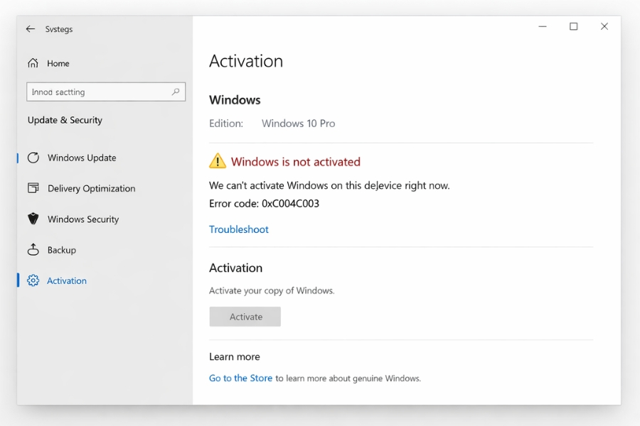The image size is (640, 426).
Task: Open Delivery Optimization settings
Action: tap(91, 188)
